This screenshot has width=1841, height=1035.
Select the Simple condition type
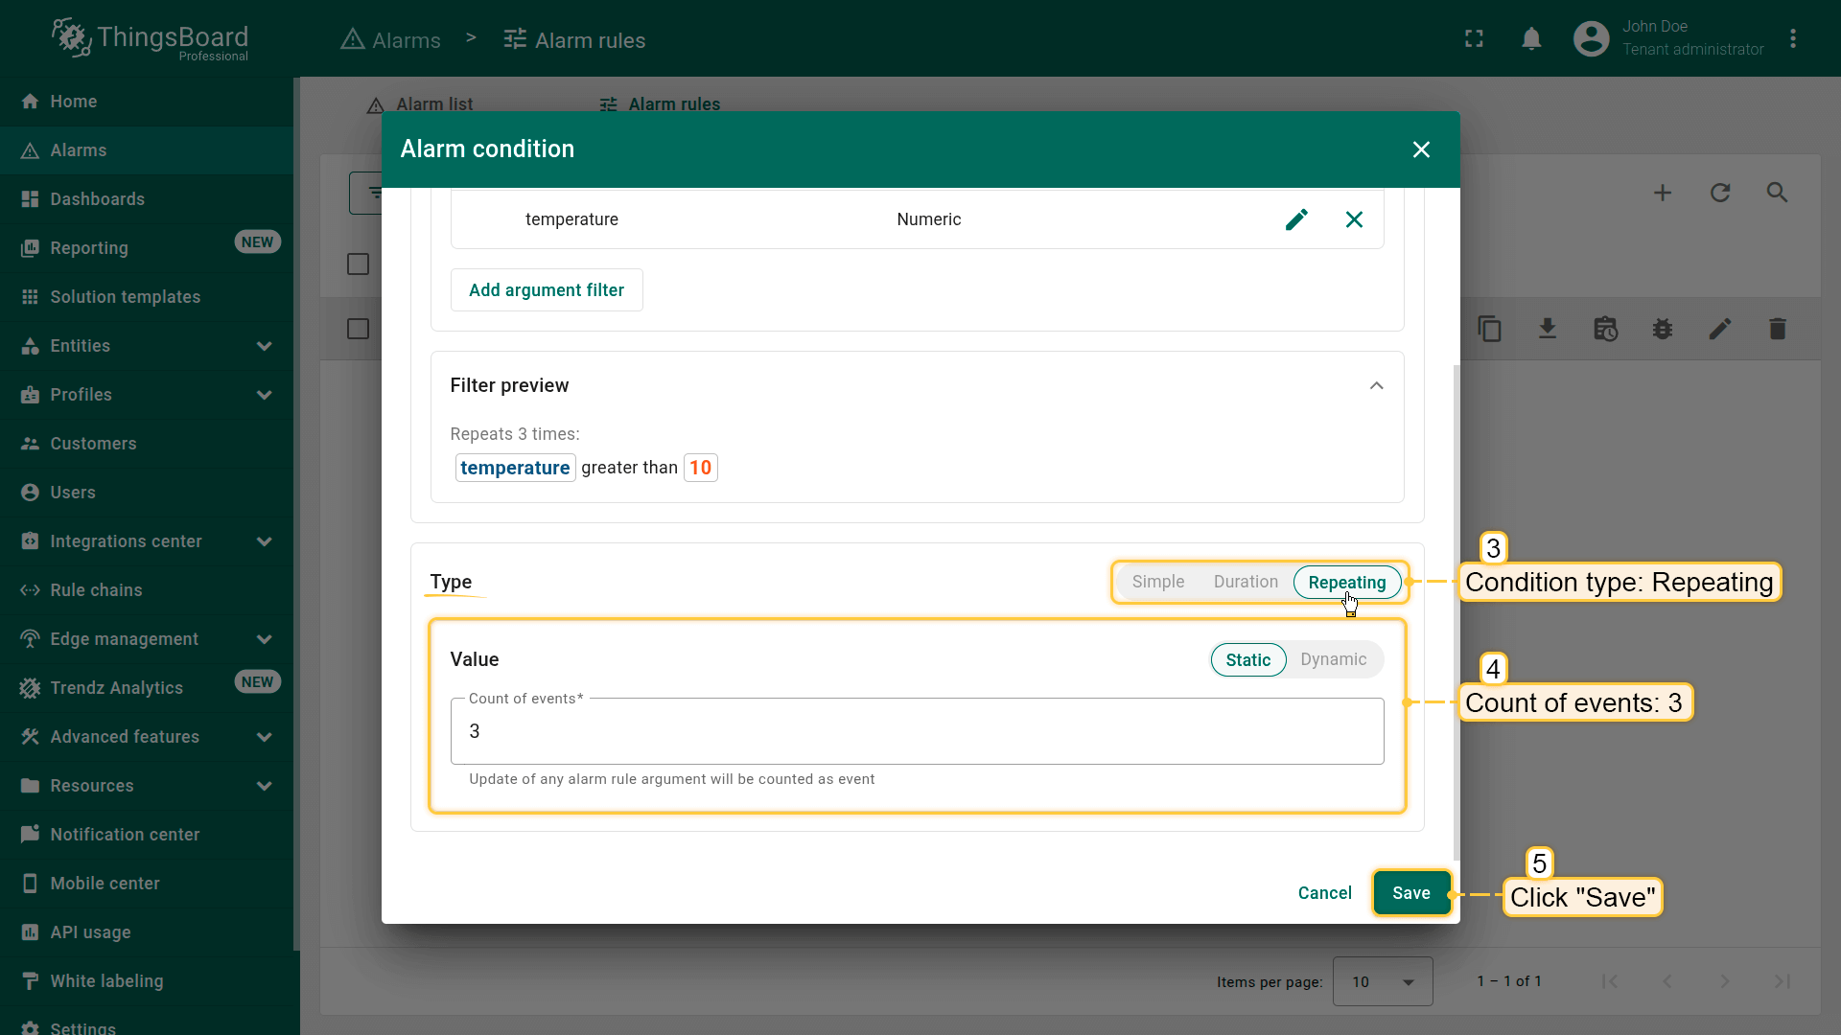1157,582
